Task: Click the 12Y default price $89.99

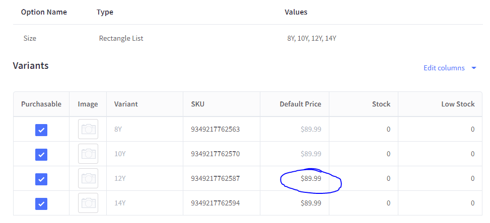Action: pyautogui.click(x=311, y=178)
